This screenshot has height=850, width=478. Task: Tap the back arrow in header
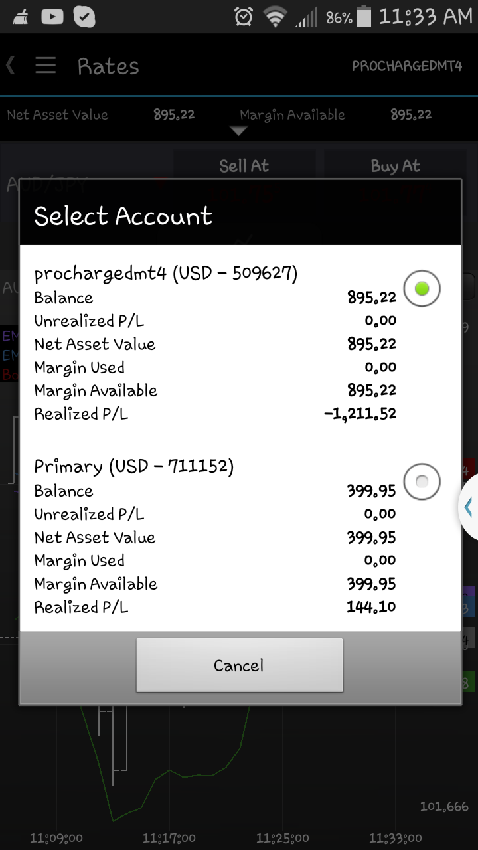[11, 65]
